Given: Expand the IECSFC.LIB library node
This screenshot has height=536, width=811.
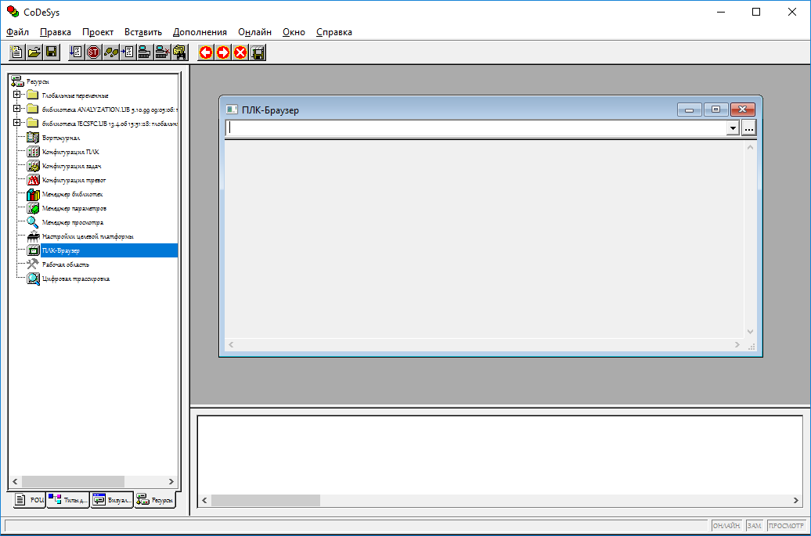Looking at the screenshot, I should point(16,124).
